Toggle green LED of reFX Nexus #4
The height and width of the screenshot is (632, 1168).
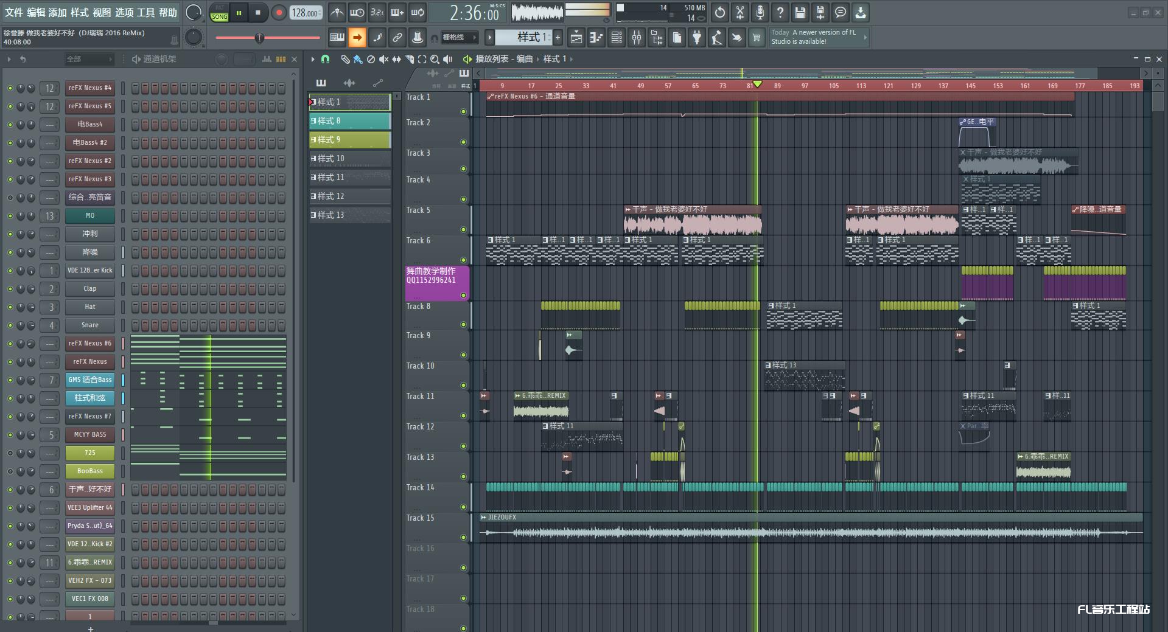pyautogui.click(x=10, y=88)
